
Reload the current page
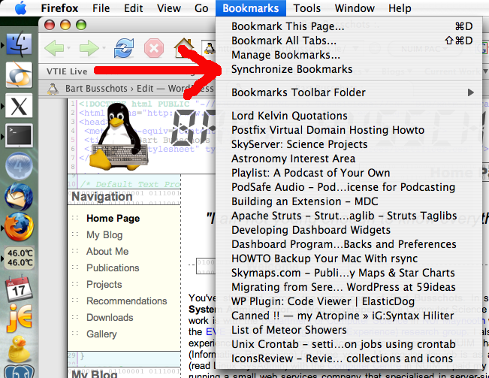[x=124, y=48]
